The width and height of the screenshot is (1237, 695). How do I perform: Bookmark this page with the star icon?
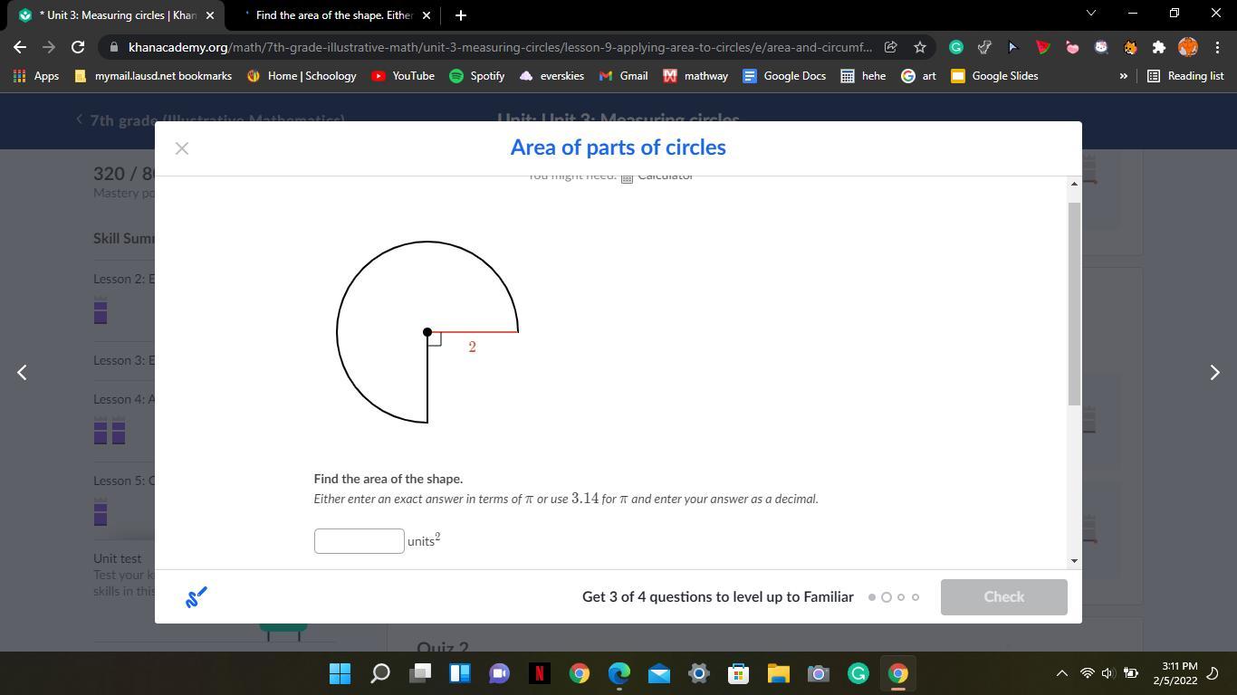(x=920, y=47)
